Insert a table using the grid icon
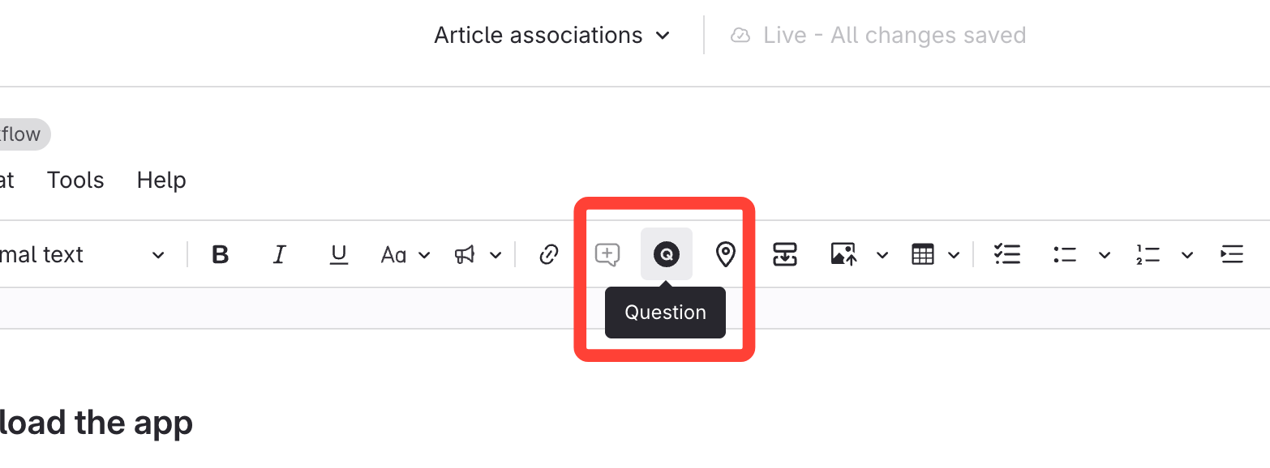 coord(923,255)
